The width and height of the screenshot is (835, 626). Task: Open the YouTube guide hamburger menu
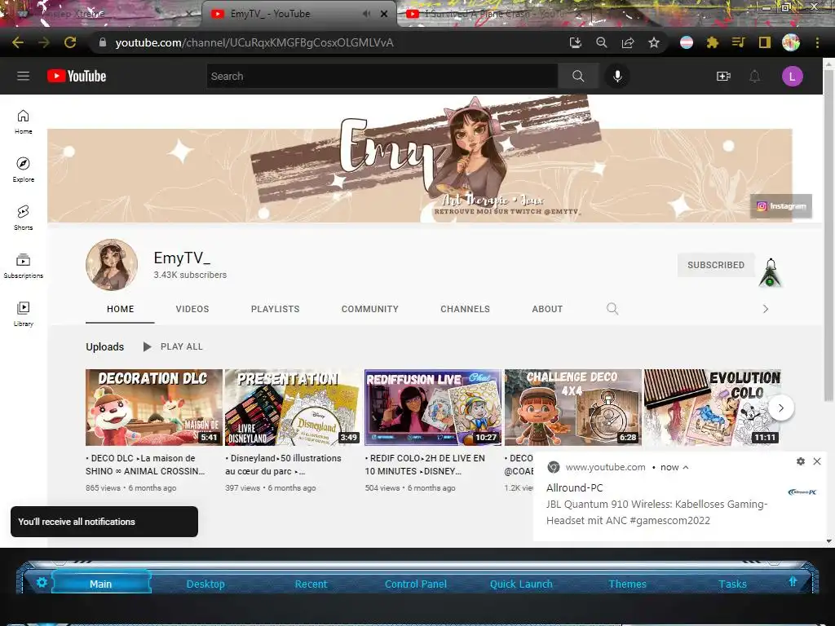(23, 76)
